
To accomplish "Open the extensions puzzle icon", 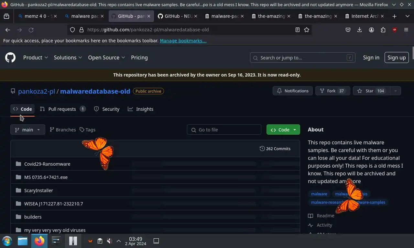I will (383, 30).
